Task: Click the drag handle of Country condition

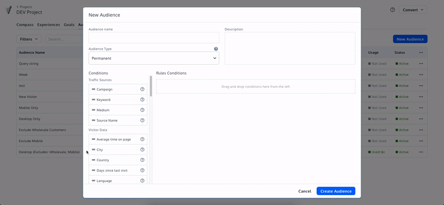Action: [x=93, y=160]
